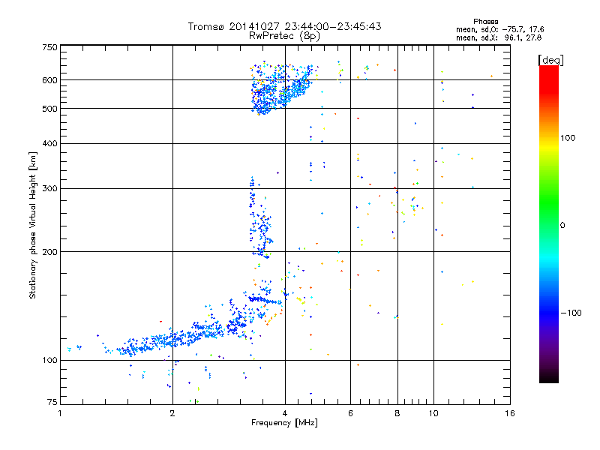Click the x-axis label '8'
This screenshot has width=600, height=450.
[x=397, y=413]
